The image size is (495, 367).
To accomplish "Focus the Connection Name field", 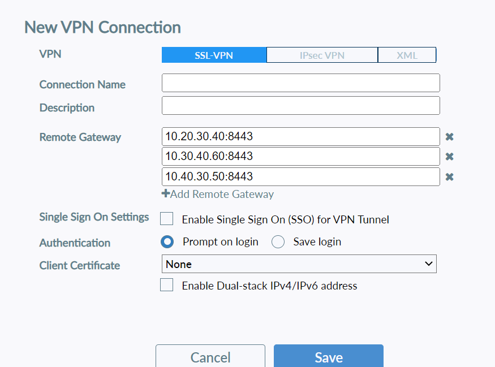I will pos(300,83).
